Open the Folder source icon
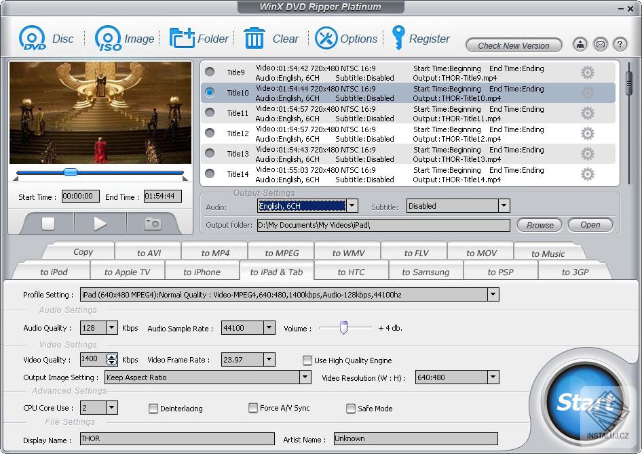Viewport: 642px width, 454px height. tap(182, 39)
